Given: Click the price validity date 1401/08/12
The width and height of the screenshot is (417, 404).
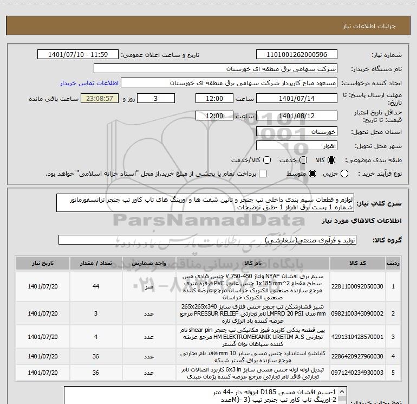Looking at the screenshot, I should tap(297, 116).
